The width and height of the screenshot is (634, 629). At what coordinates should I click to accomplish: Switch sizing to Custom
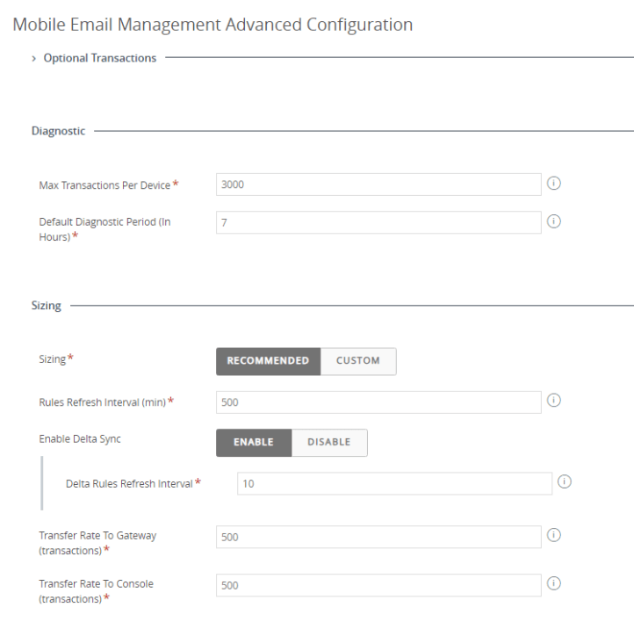(358, 361)
